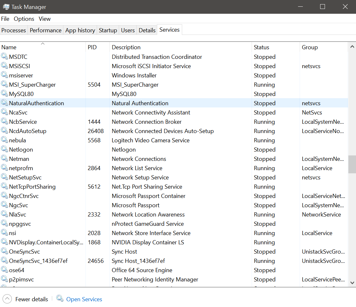Click the gear icon beside msiserver
This screenshot has height=307, width=356.
tap(4, 75)
